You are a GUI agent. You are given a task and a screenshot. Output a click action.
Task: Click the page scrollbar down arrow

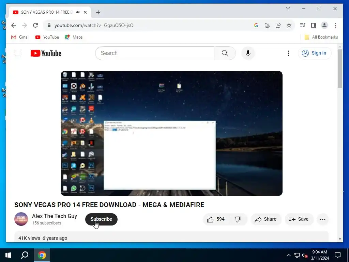click(x=340, y=239)
